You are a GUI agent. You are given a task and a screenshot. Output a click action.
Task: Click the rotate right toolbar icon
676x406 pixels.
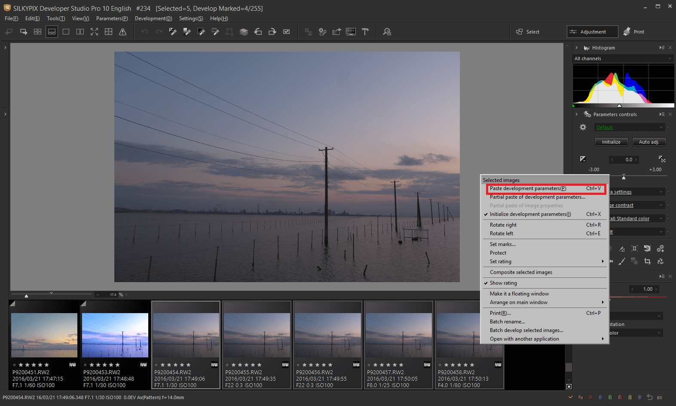(272, 32)
